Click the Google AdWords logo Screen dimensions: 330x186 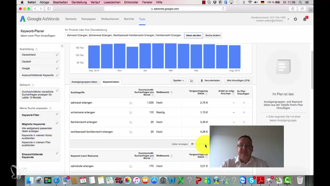pos(40,19)
